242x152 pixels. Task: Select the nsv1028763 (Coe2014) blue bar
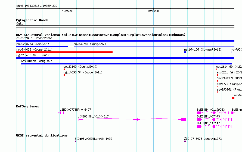click(x=42, y=46)
